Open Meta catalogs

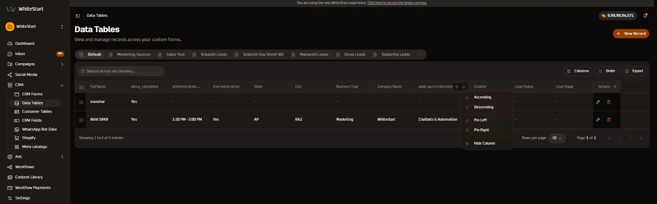pyautogui.click(x=35, y=147)
